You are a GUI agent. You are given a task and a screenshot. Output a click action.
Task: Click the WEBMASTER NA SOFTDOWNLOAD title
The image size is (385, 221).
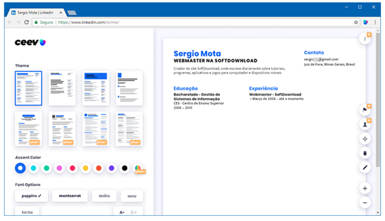[x=215, y=61]
